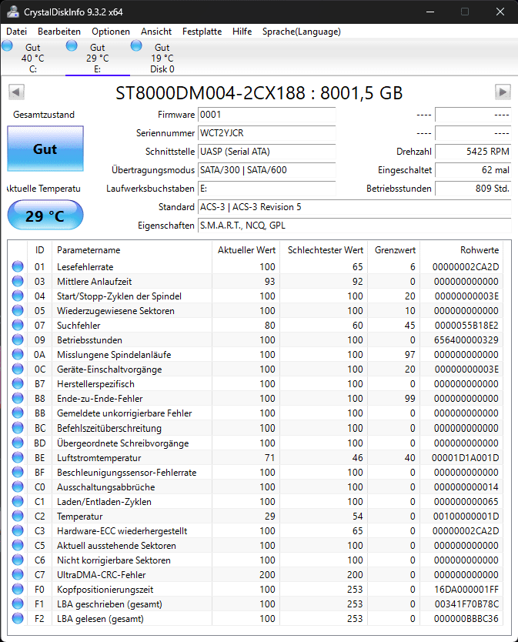518x642 pixels.
Task: Click status orb for Ausschaltungsabbrüche
Action: [x=18, y=487]
